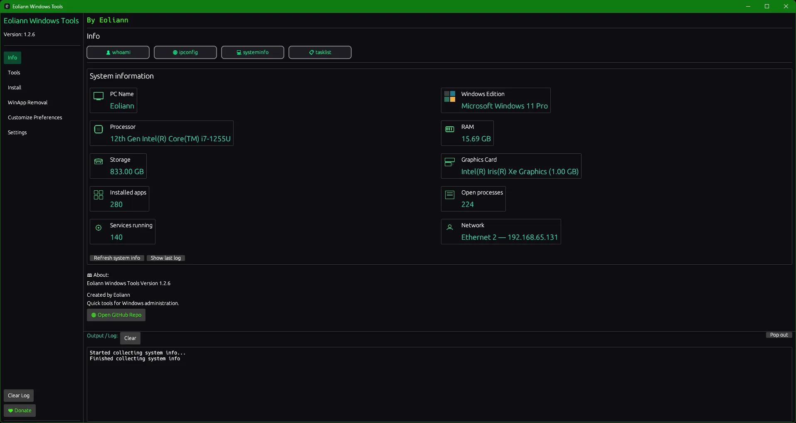Image resolution: width=796 pixels, height=423 pixels.
Task: Click the Open processes list icon
Action: click(x=450, y=194)
